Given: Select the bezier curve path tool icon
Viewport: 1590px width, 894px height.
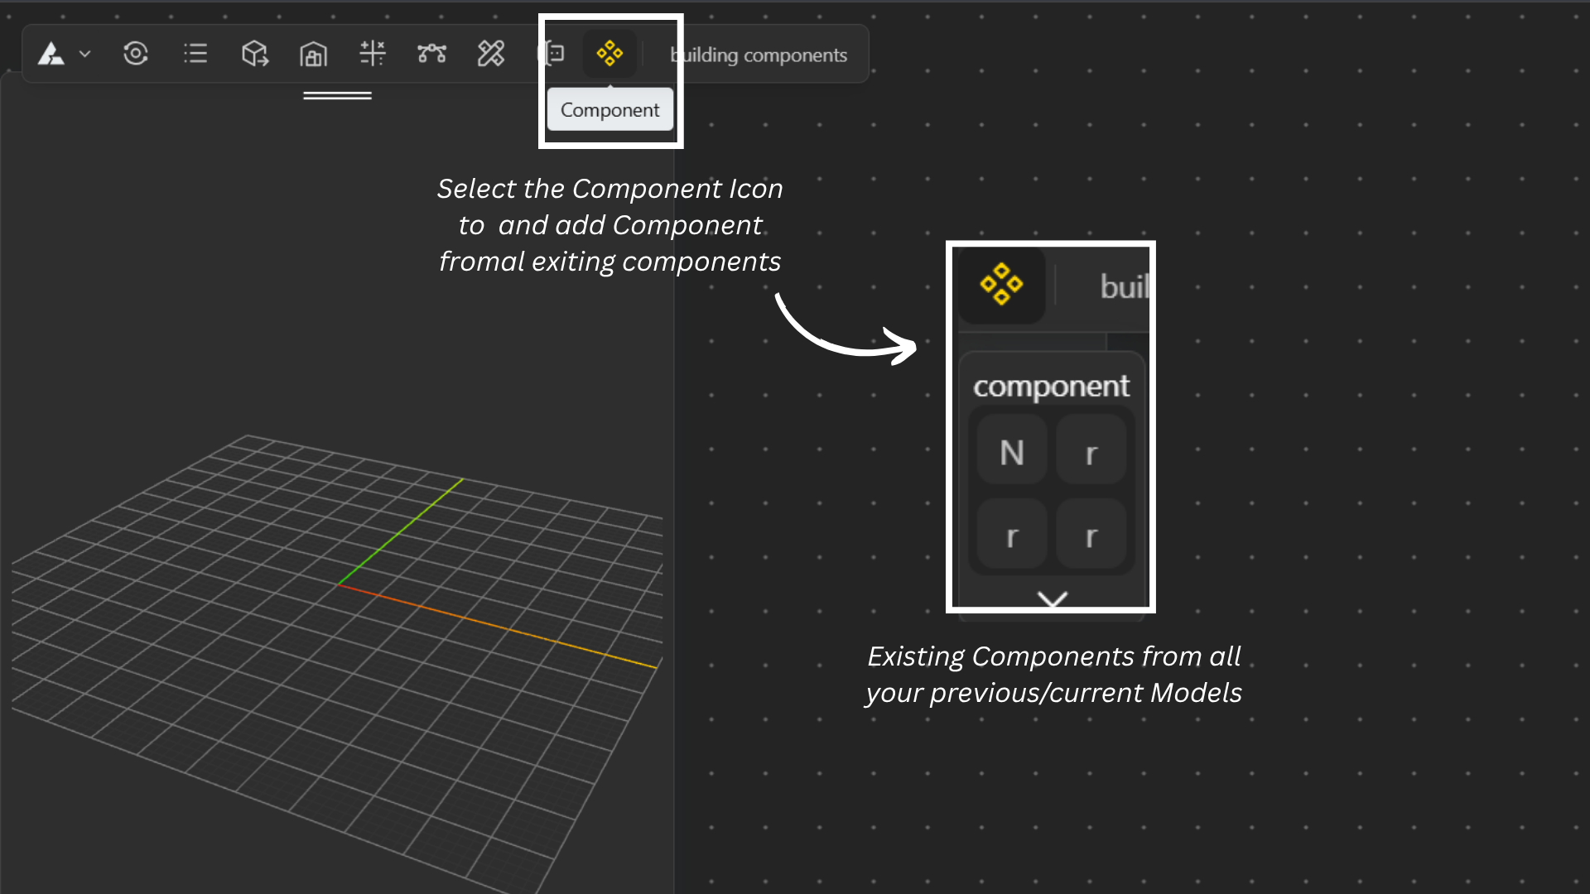Looking at the screenshot, I should tap(431, 55).
